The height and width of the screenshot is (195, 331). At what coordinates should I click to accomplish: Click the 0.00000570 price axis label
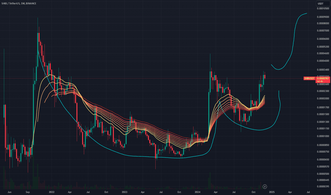click(323, 167)
